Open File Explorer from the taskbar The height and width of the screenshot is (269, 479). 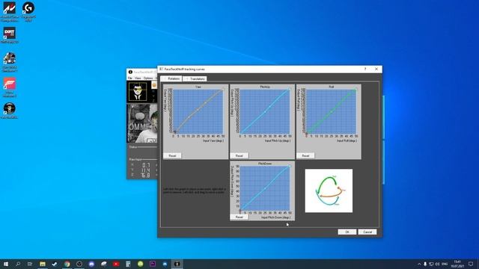(43, 264)
